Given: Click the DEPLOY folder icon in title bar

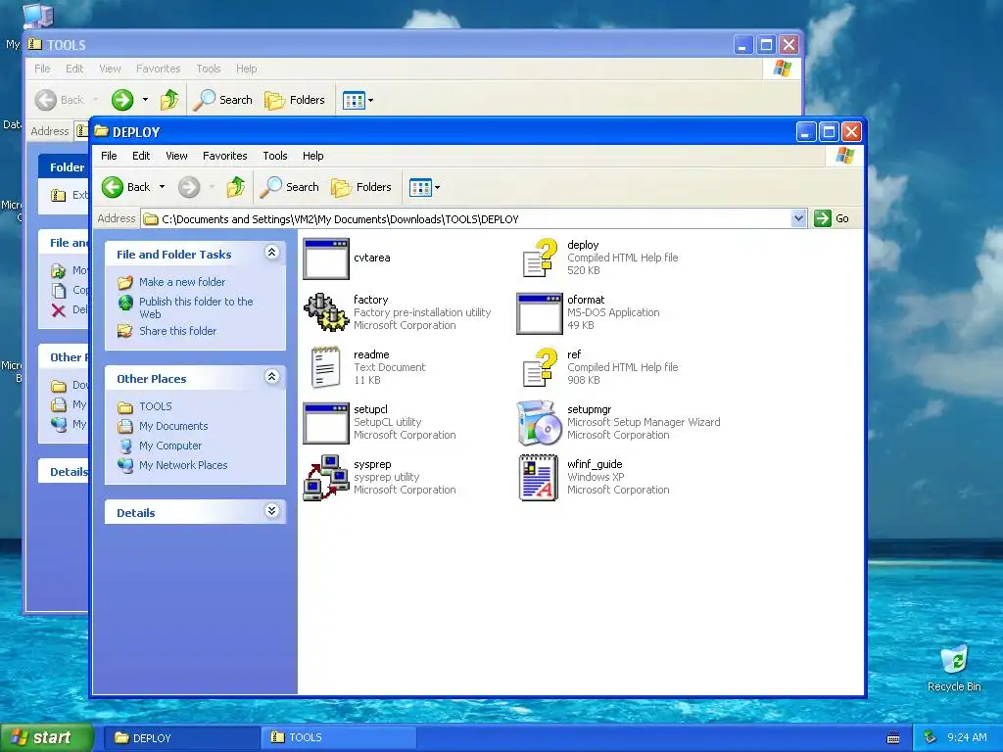Looking at the screenshot, I should [x=101, y=132].
